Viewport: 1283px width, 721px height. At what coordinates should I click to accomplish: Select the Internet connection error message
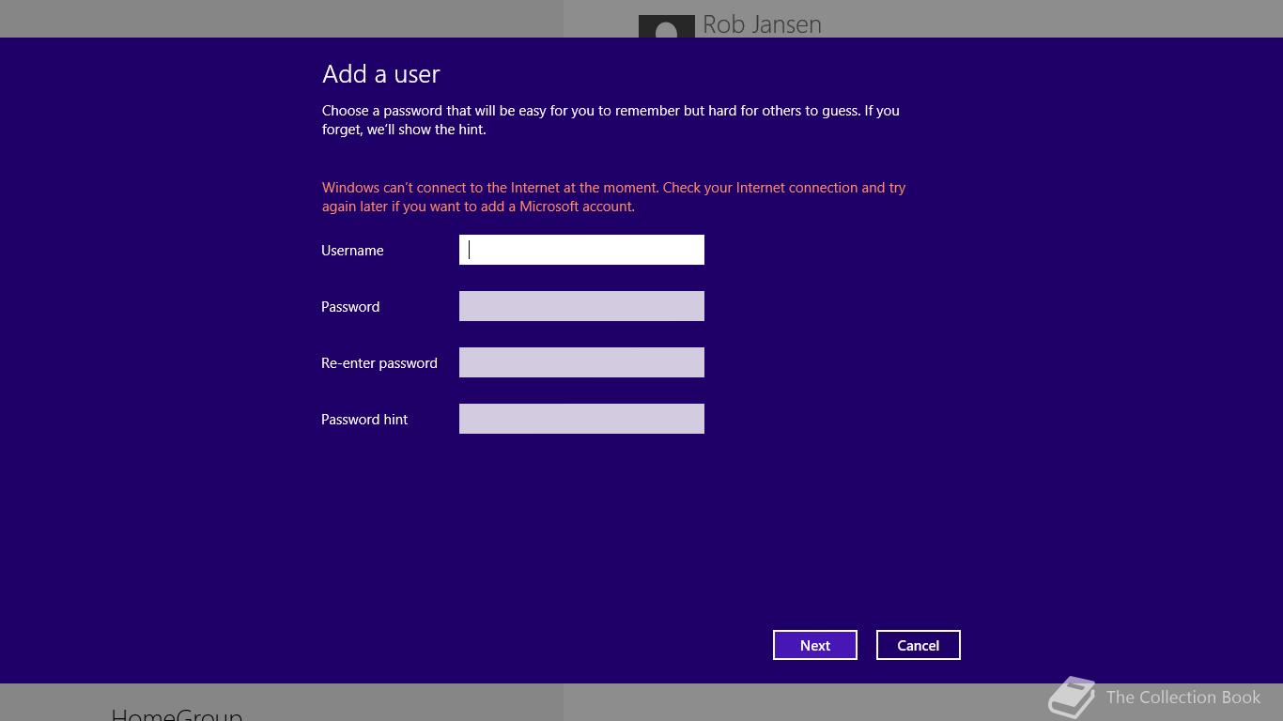pyautogui.click(x=614, y=197)
